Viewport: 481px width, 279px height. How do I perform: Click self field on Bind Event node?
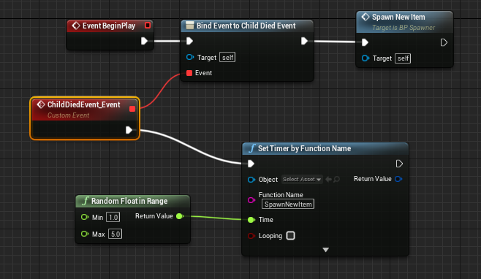227,57
